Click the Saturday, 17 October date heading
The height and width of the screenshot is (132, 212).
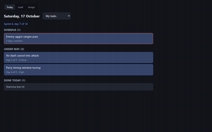tap(22, 16)
